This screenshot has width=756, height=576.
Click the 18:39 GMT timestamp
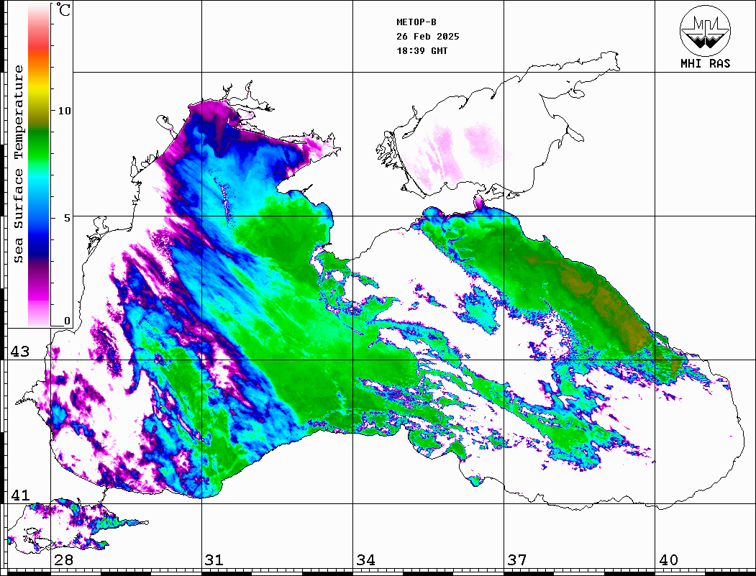coord(422,50)
